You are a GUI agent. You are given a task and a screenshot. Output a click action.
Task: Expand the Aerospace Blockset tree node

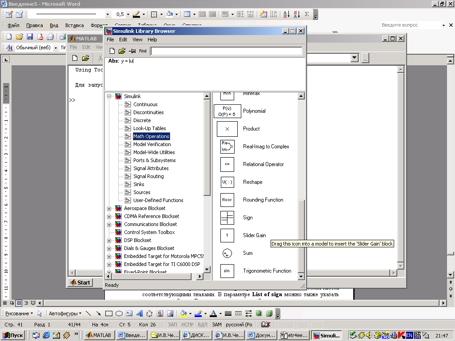tap(109, 208)
